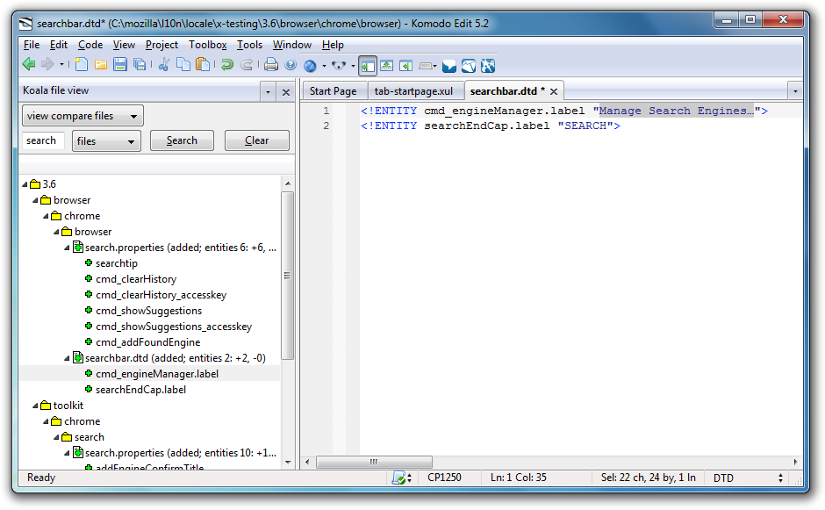Select searchEndCap.label entity in tree
Screen dimensions: 825x510
(x=140, y=390)
